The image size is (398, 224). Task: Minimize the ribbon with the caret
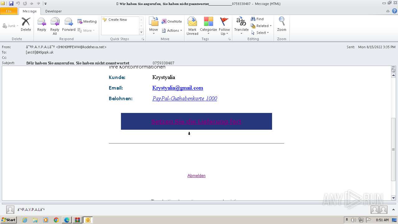388,11
